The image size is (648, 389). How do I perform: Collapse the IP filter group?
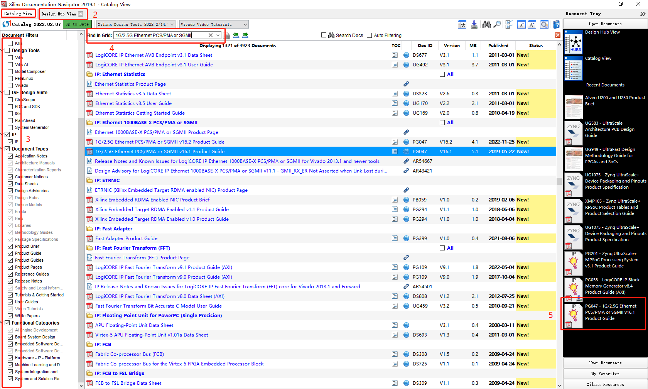click(x=2, y=135)
